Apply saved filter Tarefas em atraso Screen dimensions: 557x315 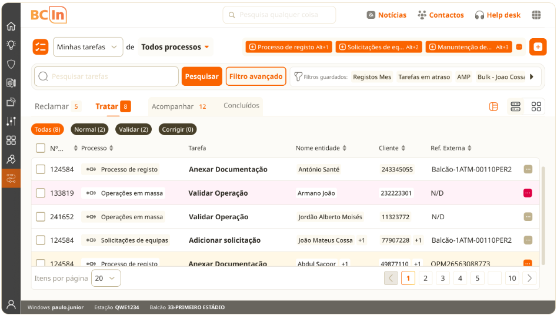tap(424, 77)
